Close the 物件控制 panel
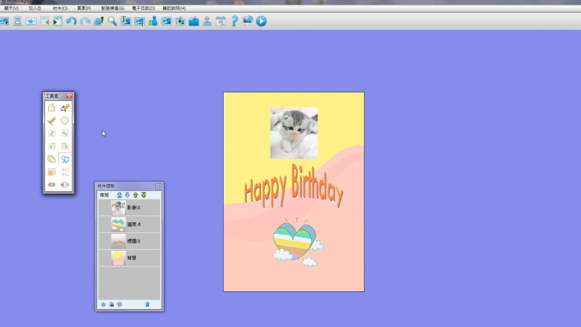 click(159, 186)
